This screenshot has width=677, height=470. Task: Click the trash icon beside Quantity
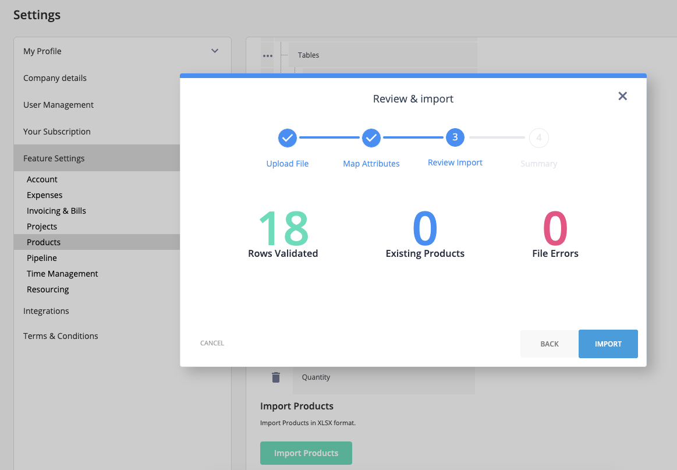coord(276,377)
